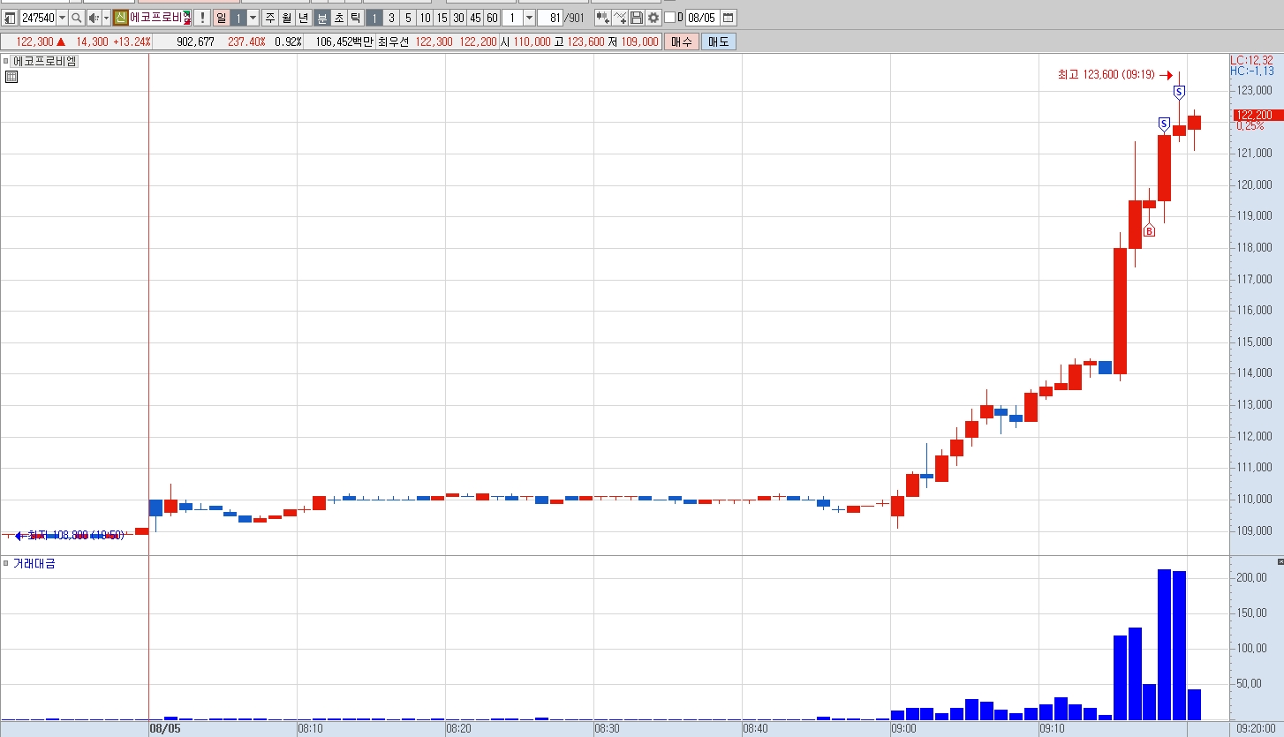Click the stock search magnifier icon
1284x737 pixels.
pos(76,18)
